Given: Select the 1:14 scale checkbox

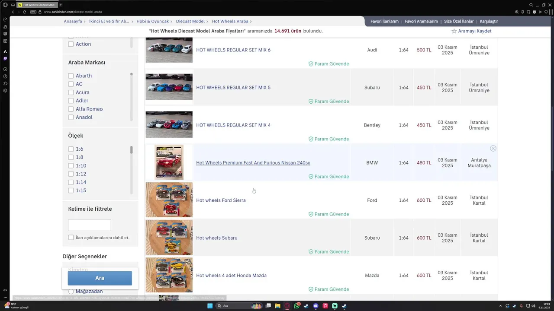Looking at the screenshot, I should pyautogui.click(x=71, y=182).
